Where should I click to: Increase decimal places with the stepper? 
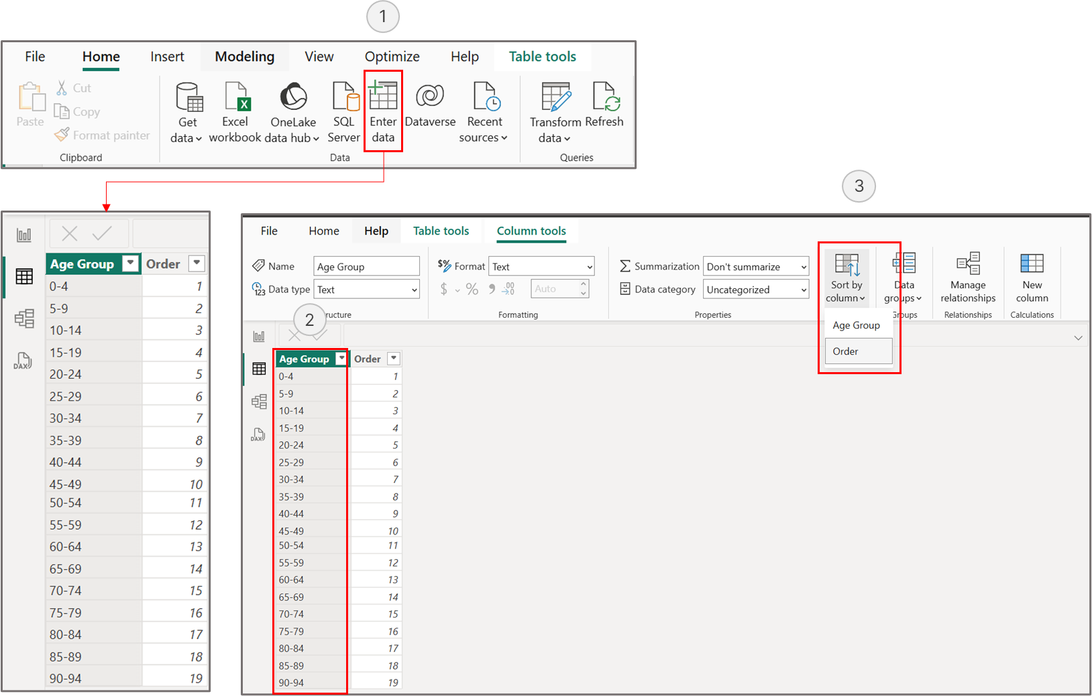tap(582, 285)
